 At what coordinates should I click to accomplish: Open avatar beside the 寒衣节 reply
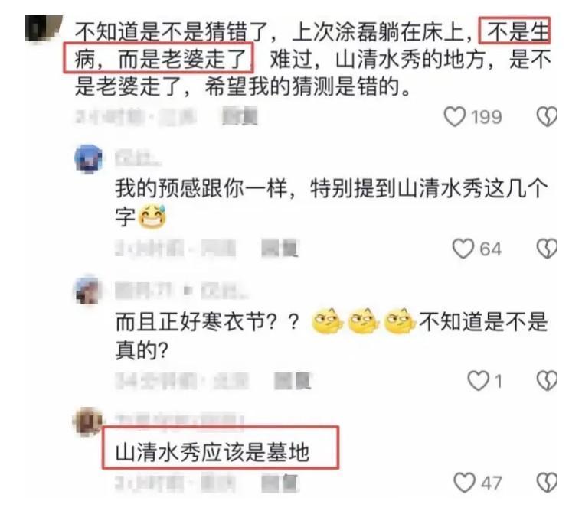[87, 291]
